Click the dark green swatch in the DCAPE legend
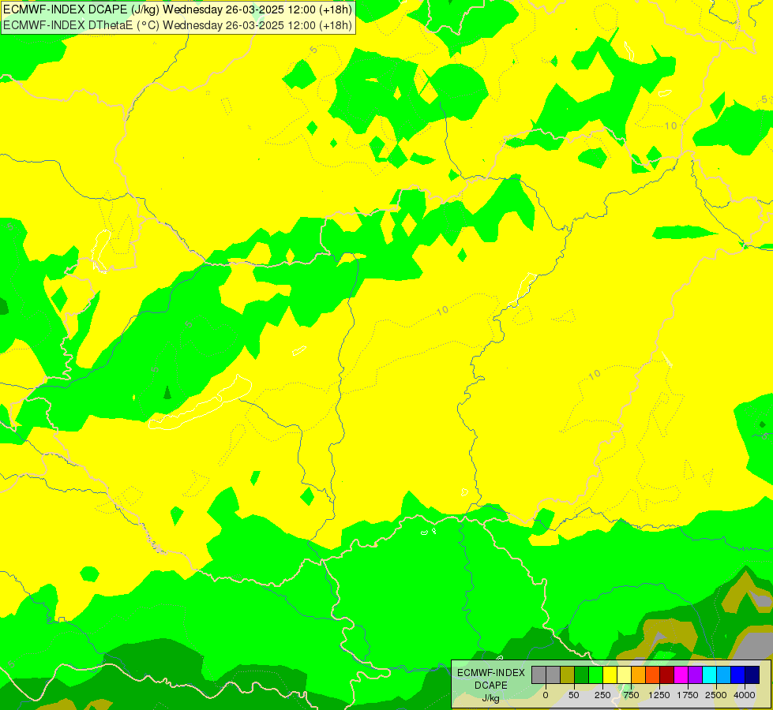The image size is (773, 710). (582, 675)
